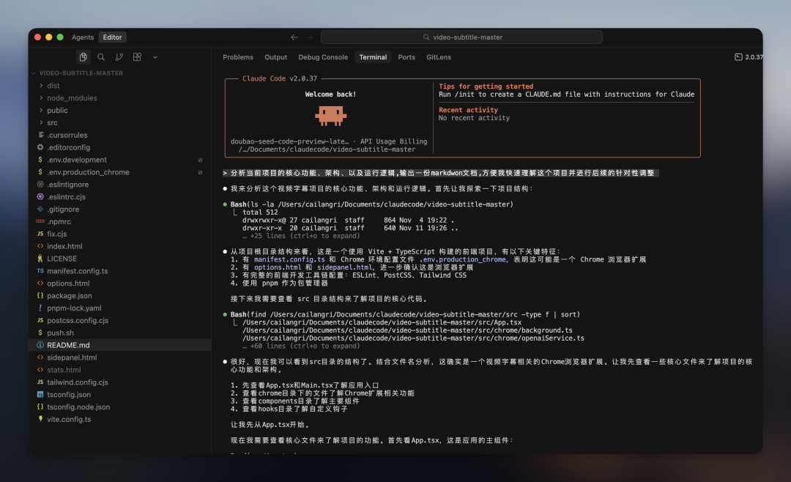
Task: Select the Terminal tab
Action: 373,57
